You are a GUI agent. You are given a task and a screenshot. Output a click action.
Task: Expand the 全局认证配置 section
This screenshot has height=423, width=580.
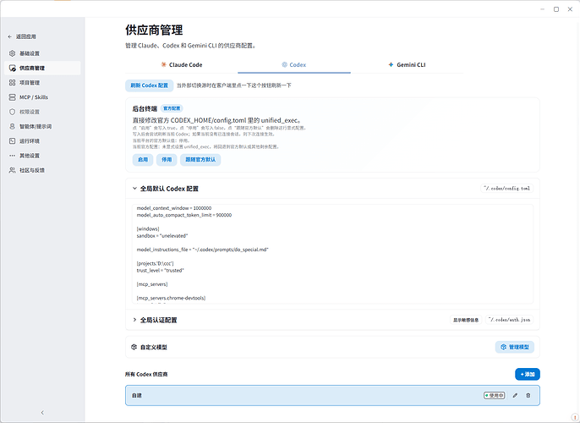tap(134, 320)
